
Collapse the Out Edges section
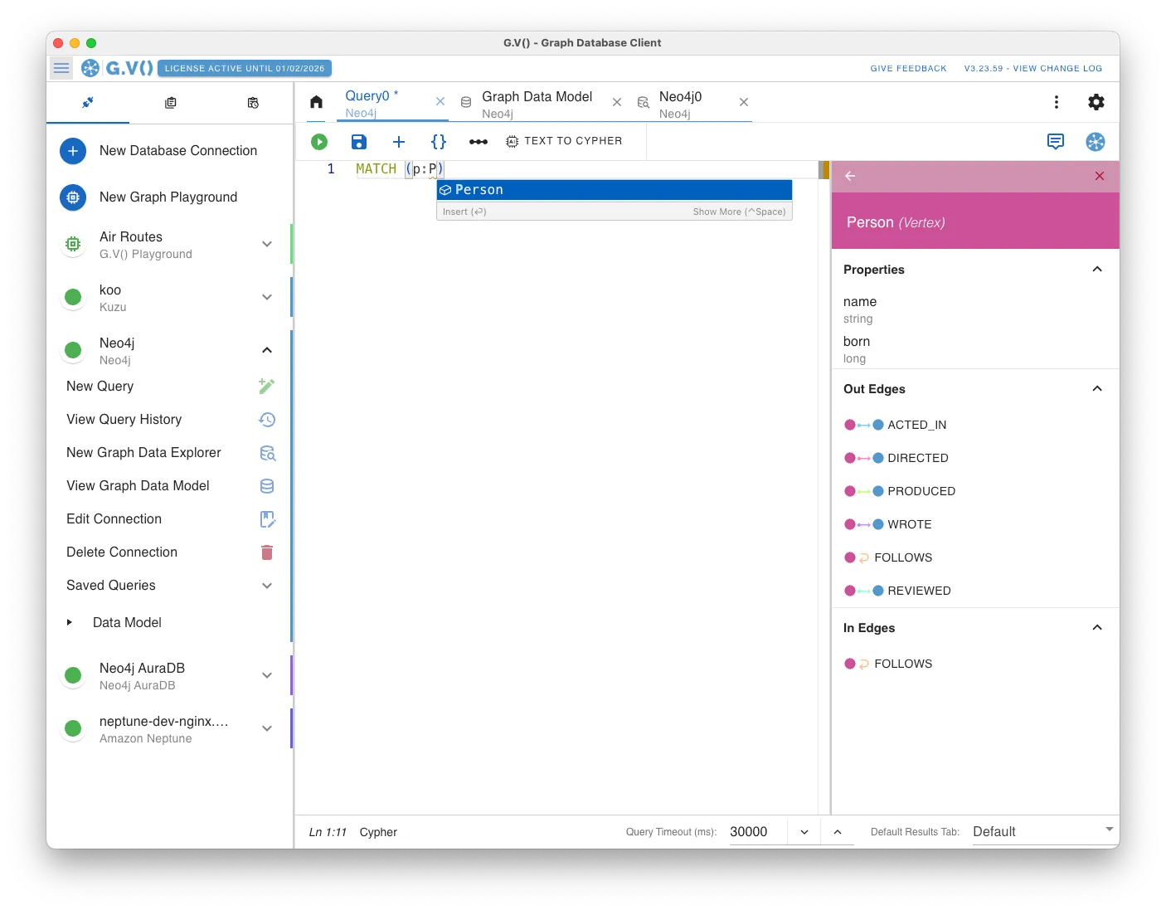[1097, 389]
